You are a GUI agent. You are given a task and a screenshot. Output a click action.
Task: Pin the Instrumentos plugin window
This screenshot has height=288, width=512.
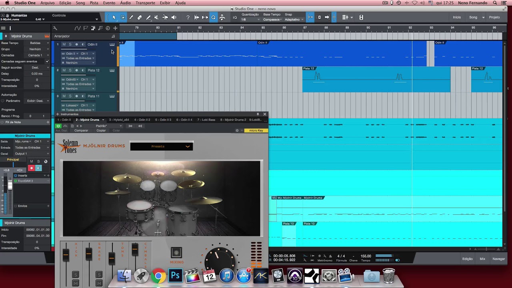click(258, 114)
